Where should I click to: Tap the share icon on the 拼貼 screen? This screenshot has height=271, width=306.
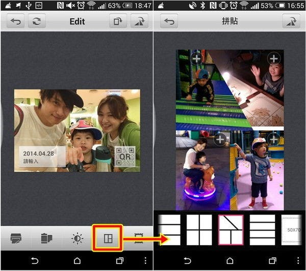pos(292,22)
